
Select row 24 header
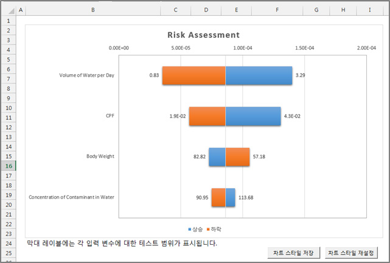[9, 244]
